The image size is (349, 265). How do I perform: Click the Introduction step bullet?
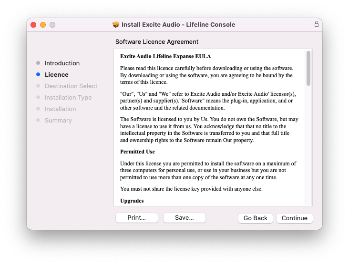tap(38, 63)
